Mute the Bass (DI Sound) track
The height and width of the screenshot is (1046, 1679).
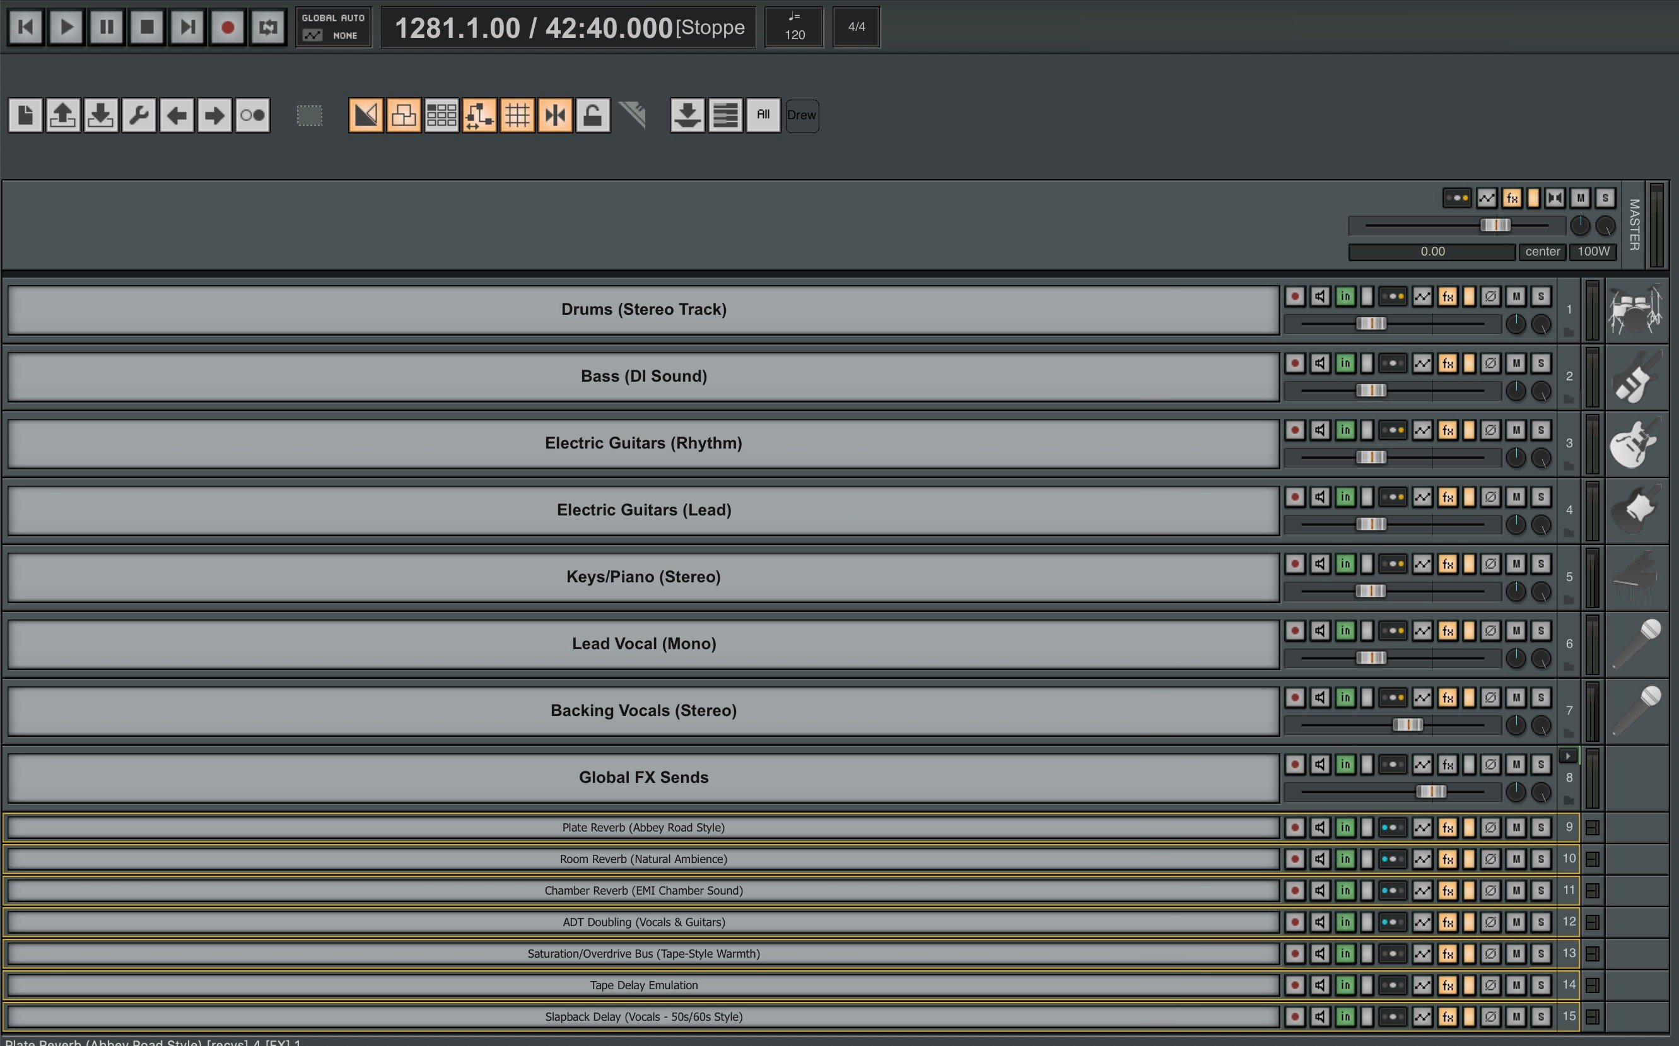pos(1516,363)
